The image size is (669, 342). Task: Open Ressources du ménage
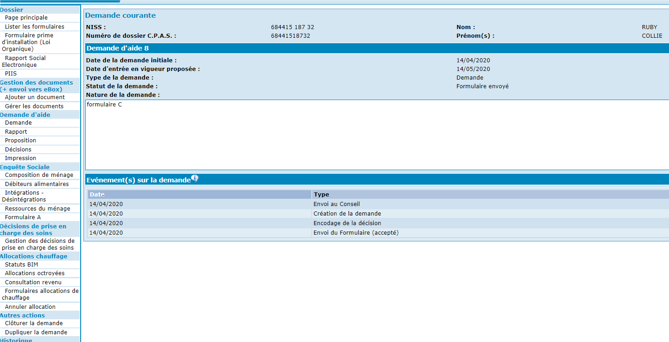tap(37, 209)
